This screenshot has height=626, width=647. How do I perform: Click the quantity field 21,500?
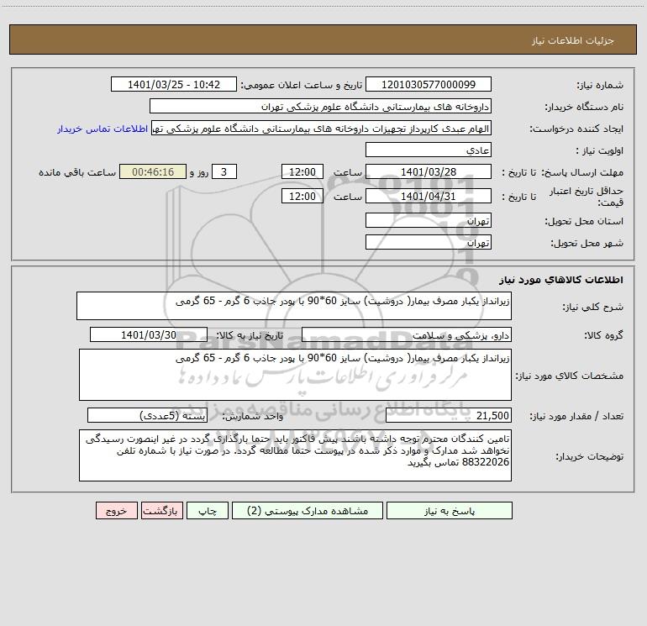coord(449,415)
